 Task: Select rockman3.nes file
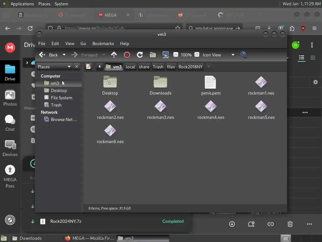pos(160,110)
